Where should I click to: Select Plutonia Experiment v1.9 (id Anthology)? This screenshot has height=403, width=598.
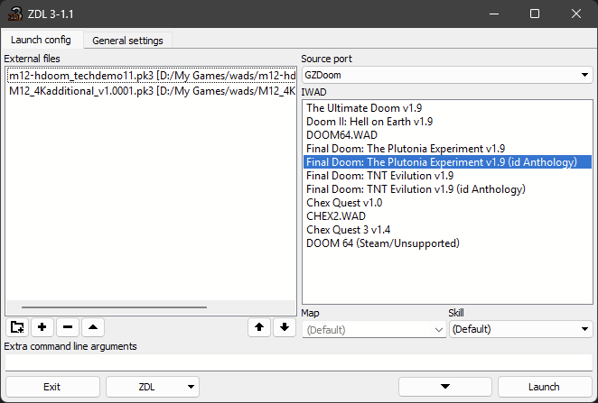tap(447, 162)
